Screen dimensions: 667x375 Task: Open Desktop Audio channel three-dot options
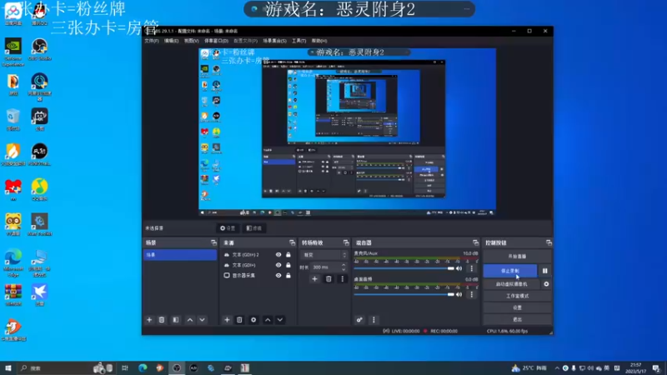pyautogui.click(x=471, y=294)
